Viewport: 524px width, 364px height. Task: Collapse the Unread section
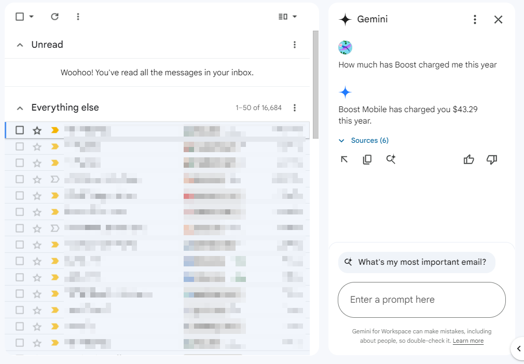20,45
